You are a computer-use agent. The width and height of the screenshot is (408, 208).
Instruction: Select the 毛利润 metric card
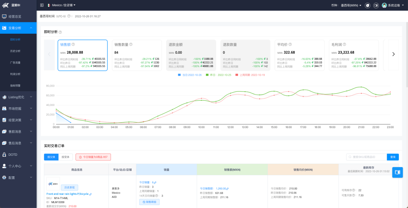pyautogui.click(x=354, y=55)
